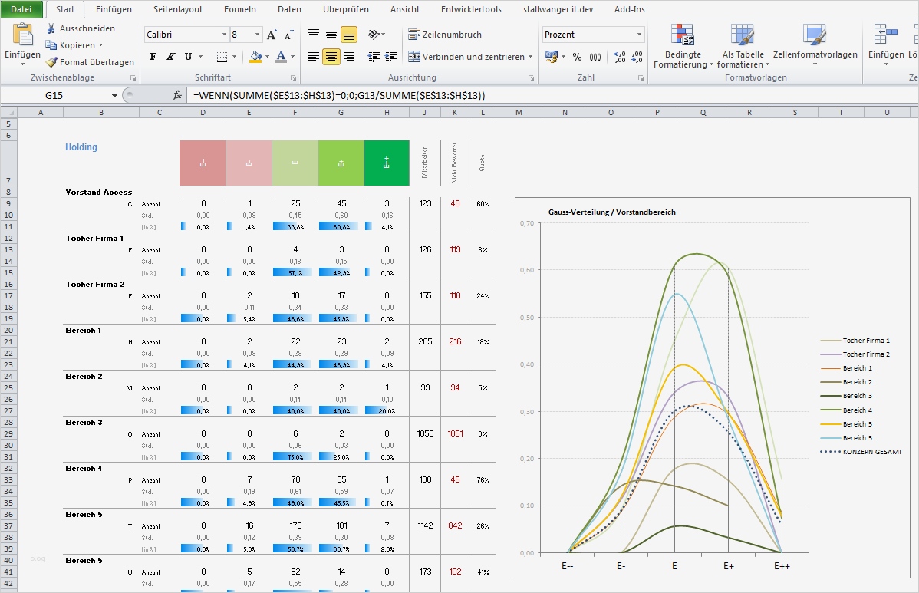Increase font size with the large A icon
This screenshot has height=593, width=919.
[272, 35]
